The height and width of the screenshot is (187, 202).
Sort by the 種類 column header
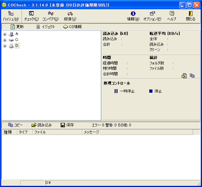click(x=10, y=132)
